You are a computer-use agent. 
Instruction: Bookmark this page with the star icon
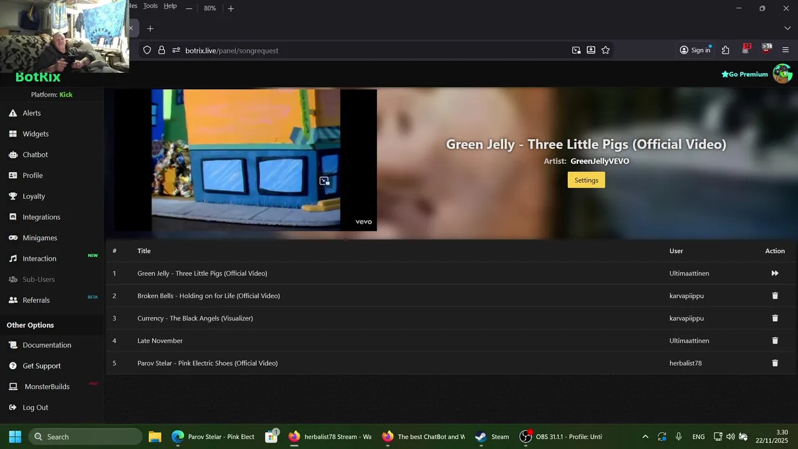pyautogui.click(x=605, y=50)
